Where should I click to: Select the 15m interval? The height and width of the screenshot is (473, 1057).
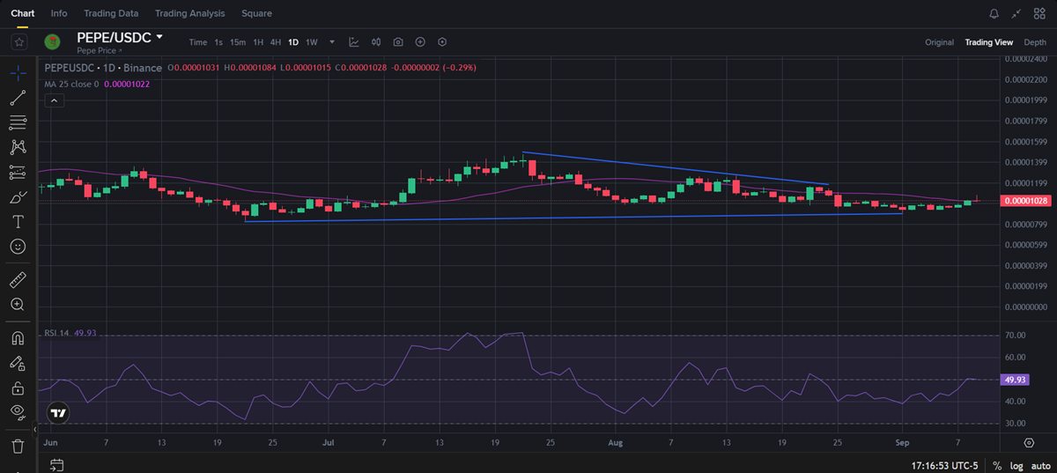pyautogui.click(x=238, y=42)
